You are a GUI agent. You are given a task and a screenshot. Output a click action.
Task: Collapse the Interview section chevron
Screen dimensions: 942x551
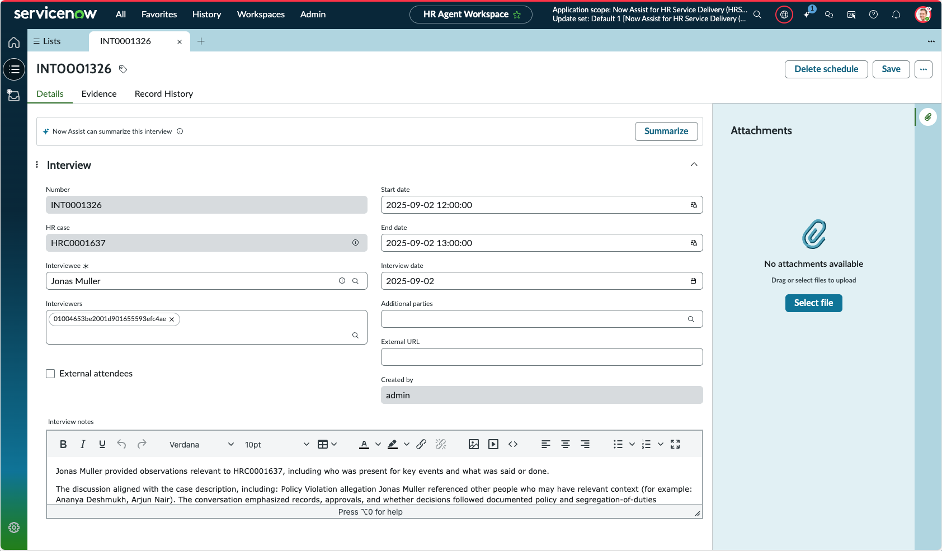[x=694, y=164]
